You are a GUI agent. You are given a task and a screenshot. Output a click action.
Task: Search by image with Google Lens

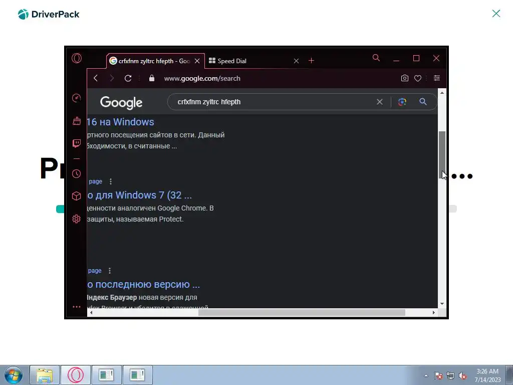pos(402,102)
